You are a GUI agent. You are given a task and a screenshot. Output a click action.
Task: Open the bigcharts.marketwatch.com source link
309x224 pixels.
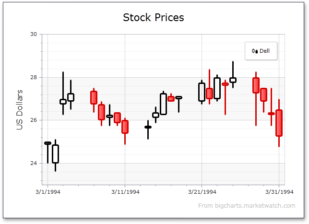[x=247, y=206]
